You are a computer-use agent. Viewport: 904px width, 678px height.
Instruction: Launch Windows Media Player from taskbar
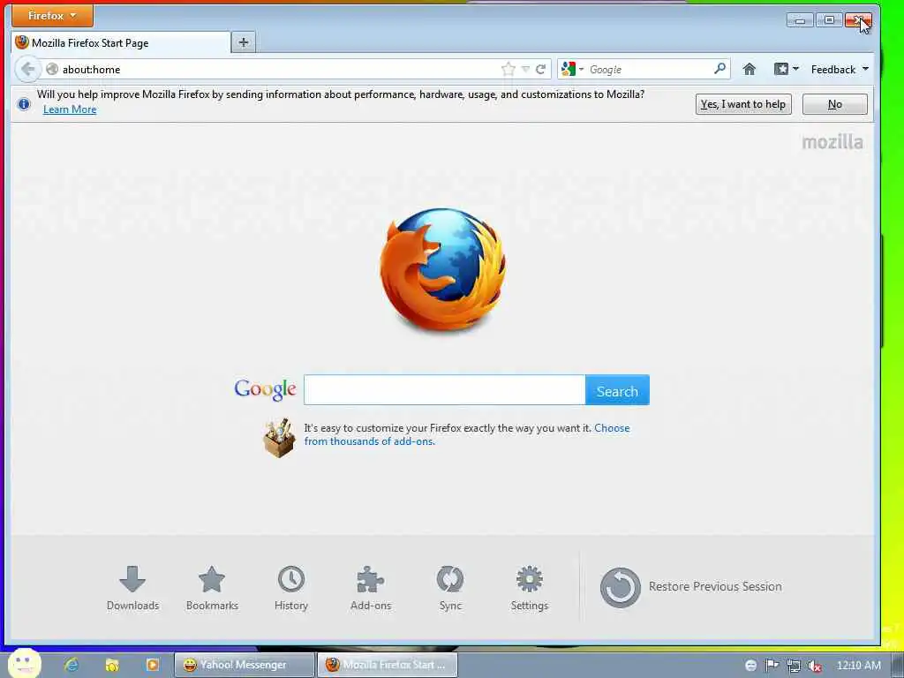[152, 665]
